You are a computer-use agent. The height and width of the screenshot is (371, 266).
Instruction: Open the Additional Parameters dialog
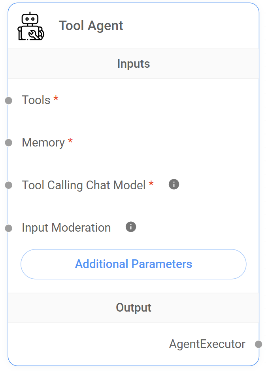[x=133, y=264]
